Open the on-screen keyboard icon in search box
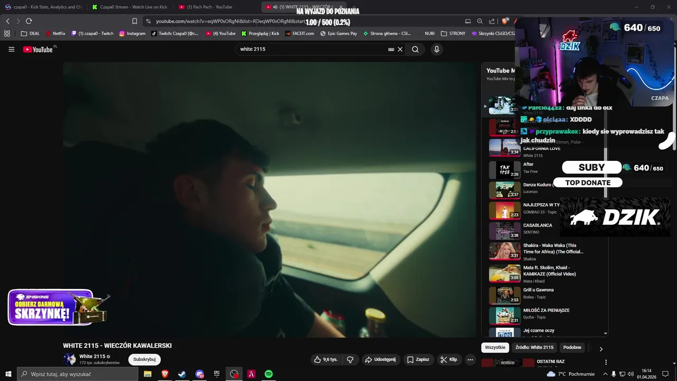The image size is (677, 381). pos(391,49)
